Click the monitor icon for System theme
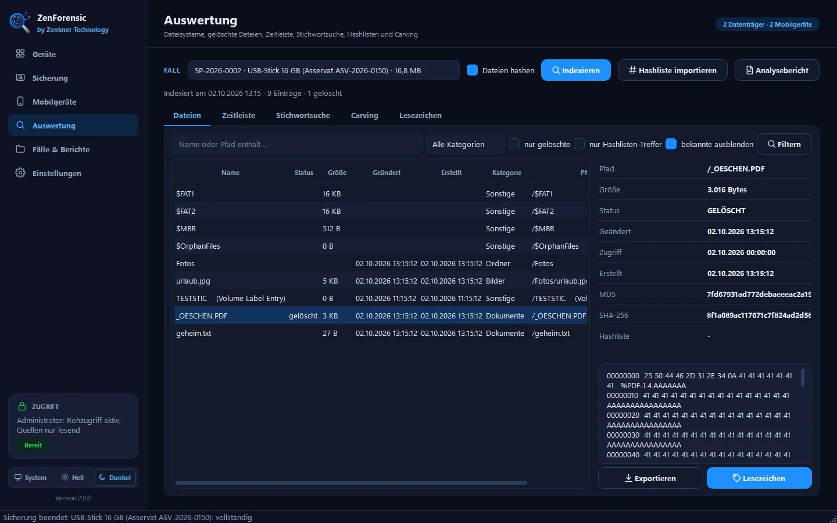 tap(18, 477)
